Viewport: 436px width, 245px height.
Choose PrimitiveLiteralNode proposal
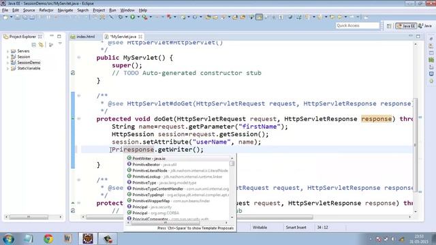tap(177, 171)
